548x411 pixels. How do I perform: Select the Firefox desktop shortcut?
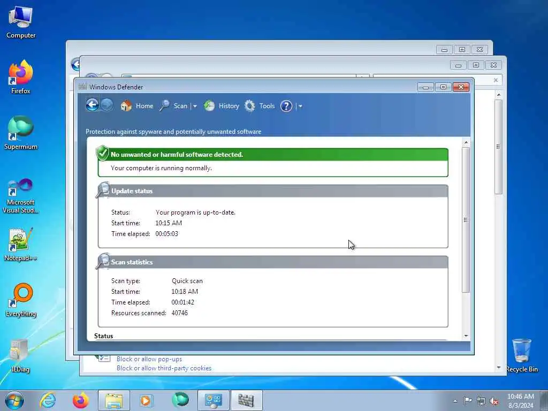tap(21, 77)
